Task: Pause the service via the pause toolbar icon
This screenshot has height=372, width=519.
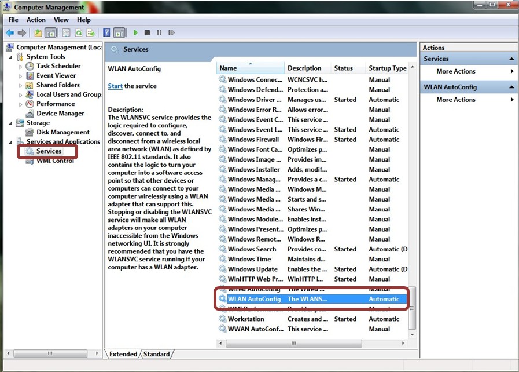Action: (159, 32)
